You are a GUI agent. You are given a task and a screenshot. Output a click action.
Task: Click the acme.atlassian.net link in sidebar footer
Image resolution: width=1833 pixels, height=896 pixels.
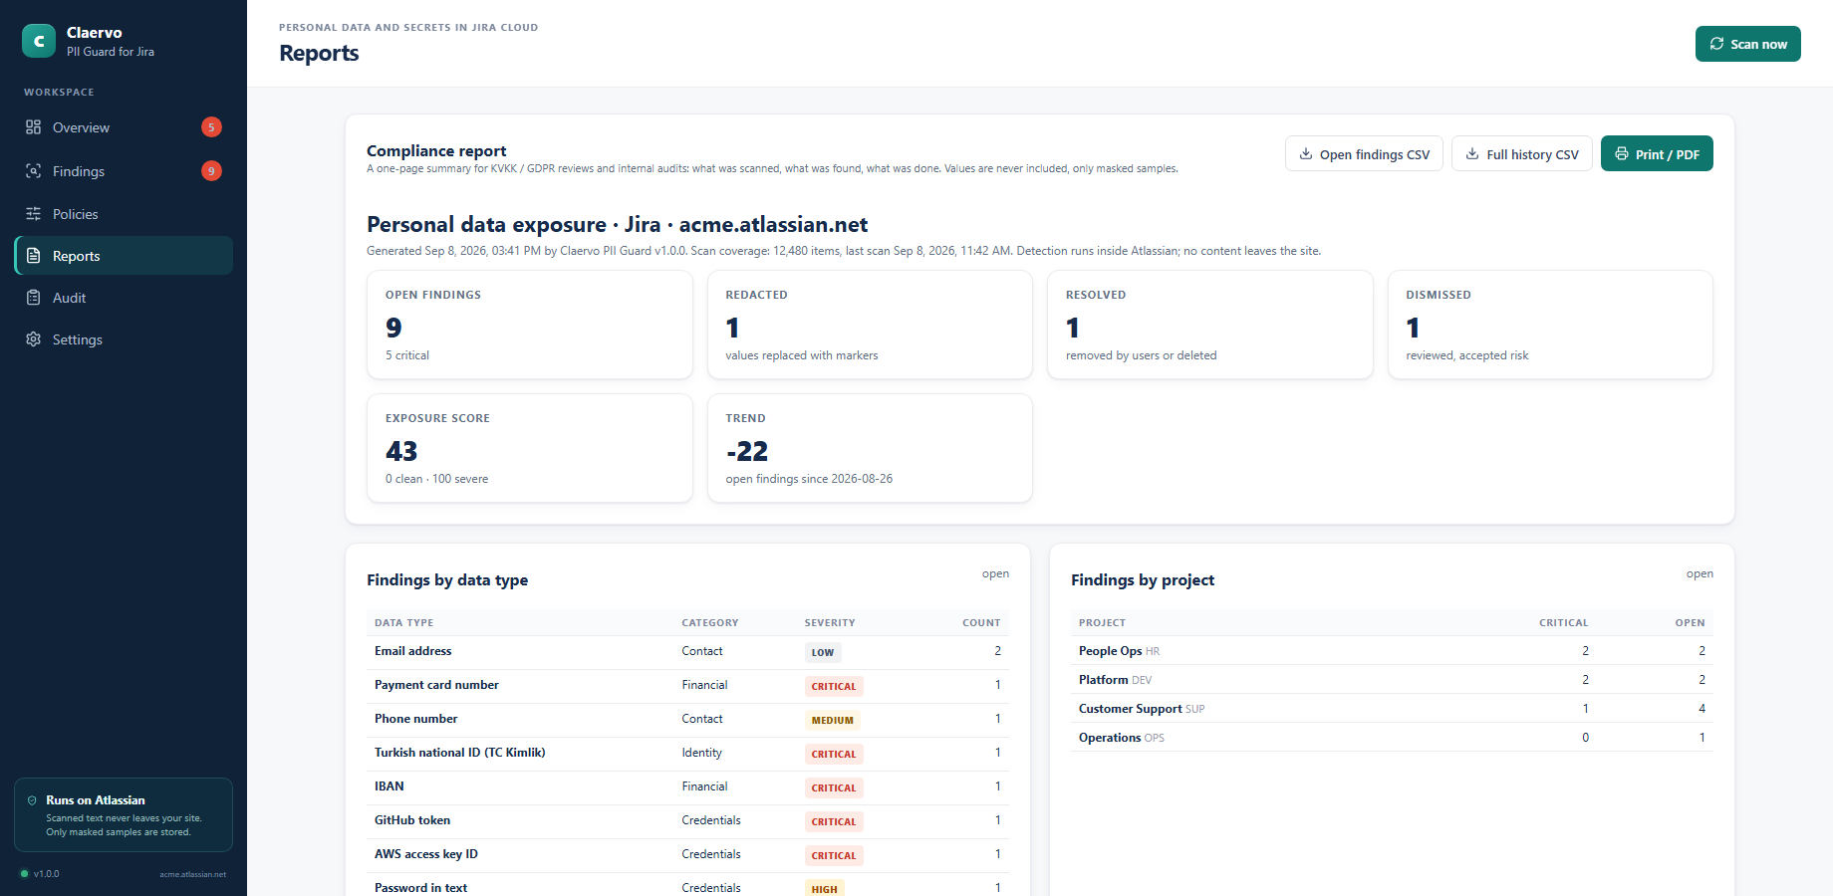tap(192, 874)
